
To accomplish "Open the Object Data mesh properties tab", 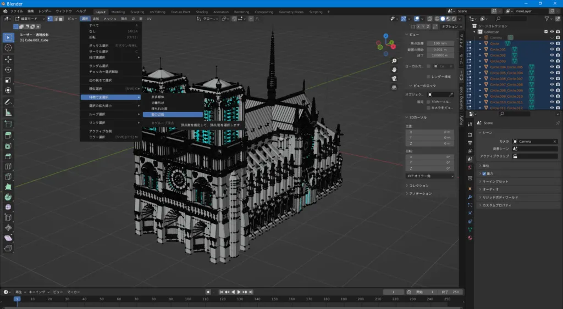I will point(470,229).
